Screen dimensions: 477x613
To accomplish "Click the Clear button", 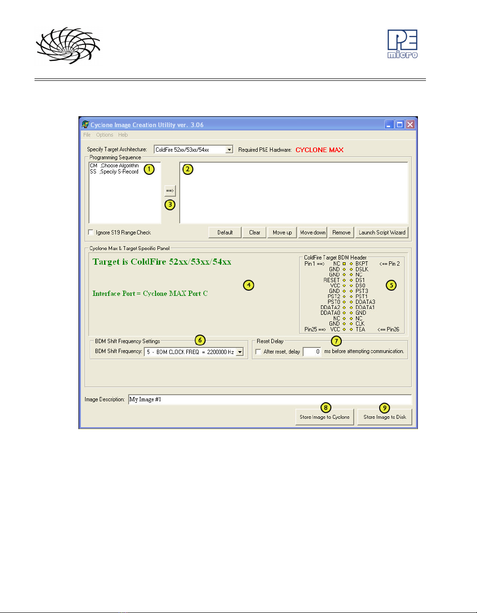I will pyautogui.click(x=255, y=233).
